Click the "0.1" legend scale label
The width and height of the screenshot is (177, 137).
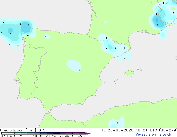pos(3,136)
